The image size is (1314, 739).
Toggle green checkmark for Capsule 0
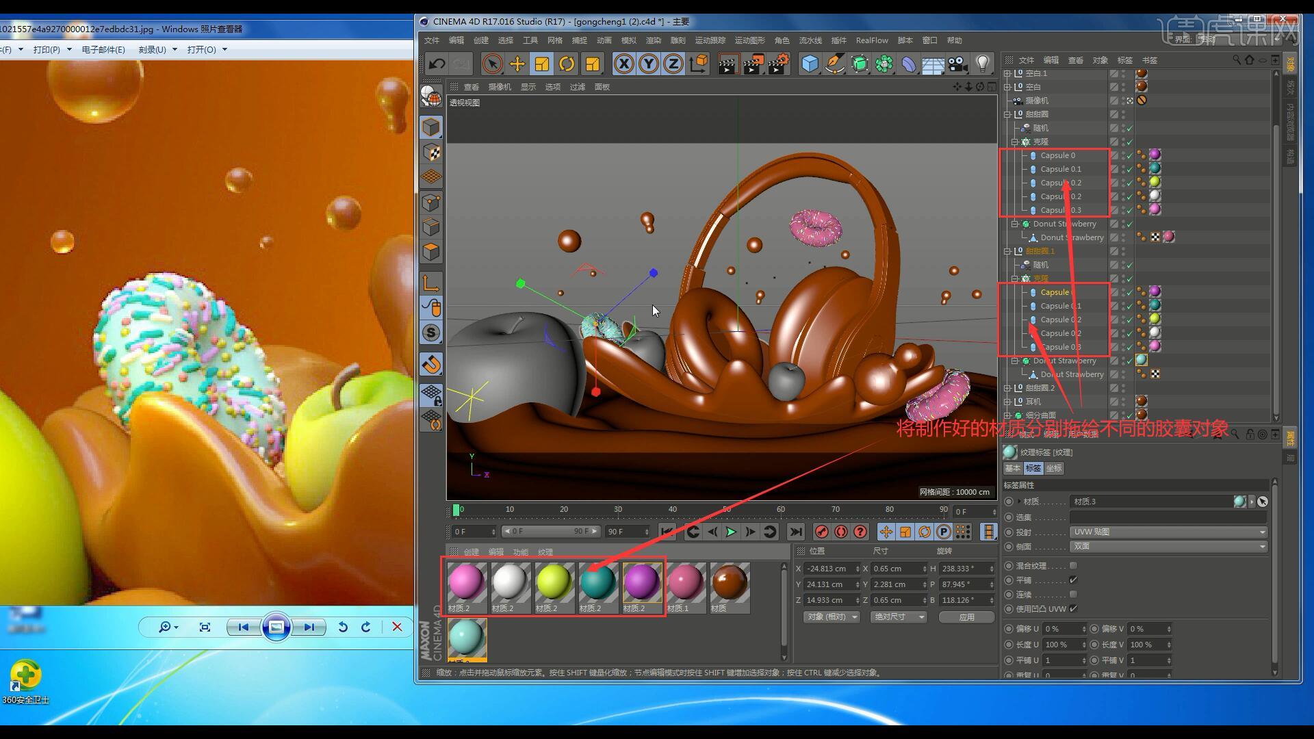[1130, 155]
